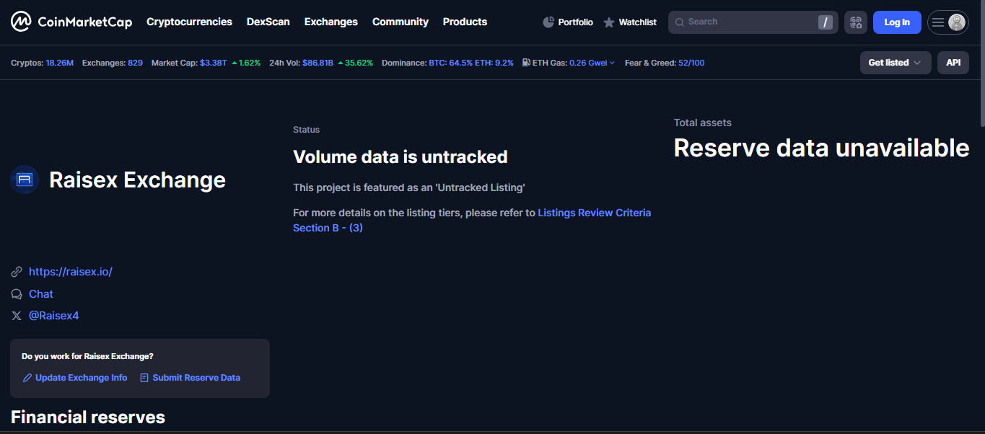Viewport: 985px width, 434px height.
Task: Click the link chain icon beside raisex.io
Action: click(x=17, y=272)
